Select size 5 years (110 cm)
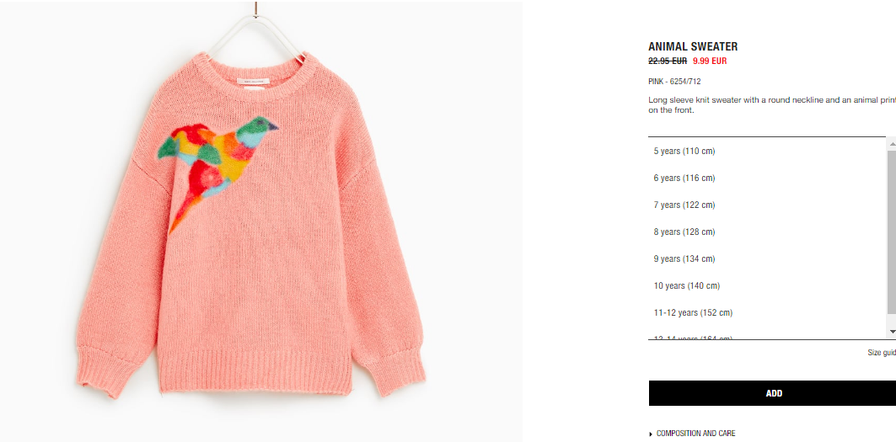 click(x=767, y=151)
